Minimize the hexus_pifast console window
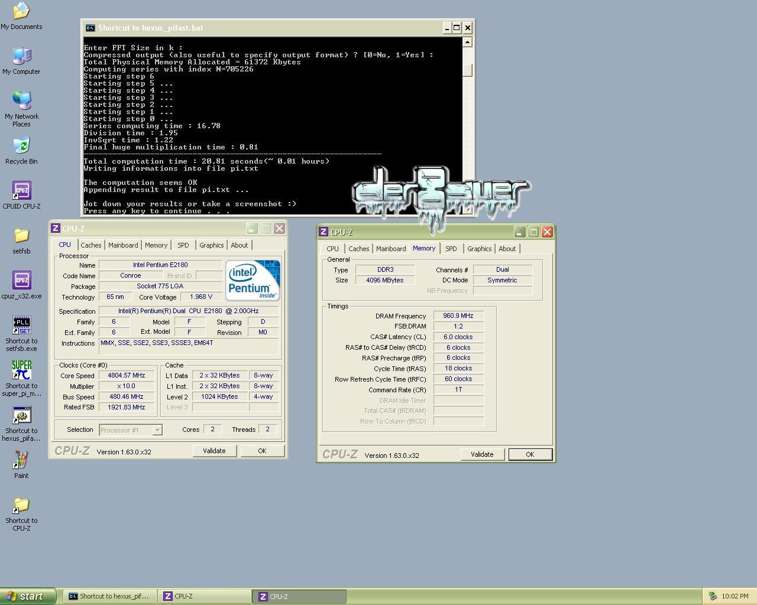The height and width of the screenshot is (605, 757). click(447, 28)
